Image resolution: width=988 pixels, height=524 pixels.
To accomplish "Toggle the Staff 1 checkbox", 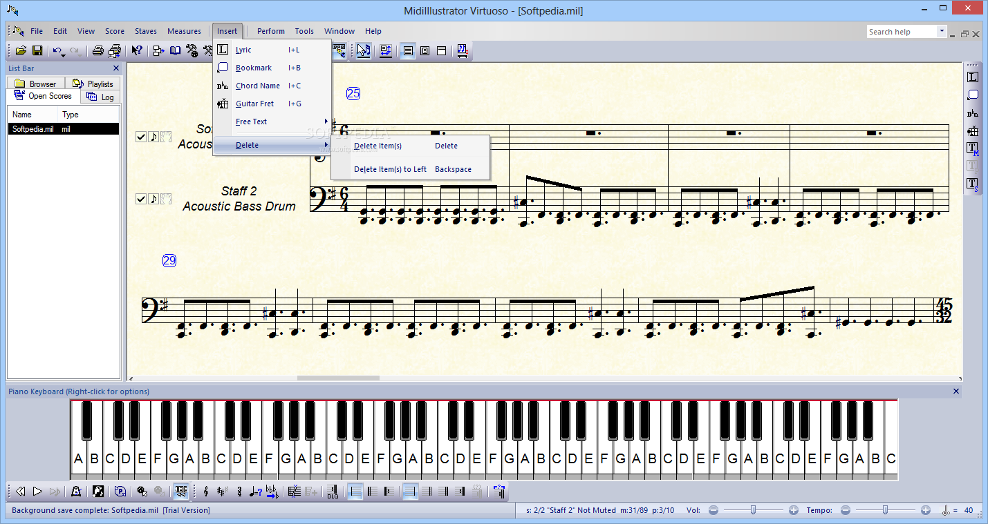I will (x=141, y=137).
